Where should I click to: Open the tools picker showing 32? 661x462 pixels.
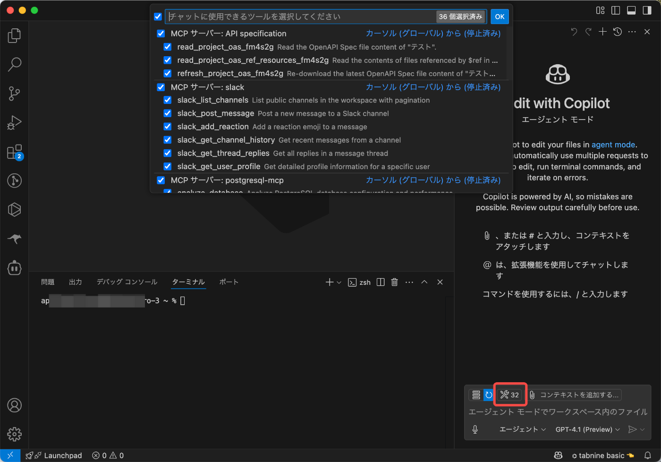[x=510, y=395]
